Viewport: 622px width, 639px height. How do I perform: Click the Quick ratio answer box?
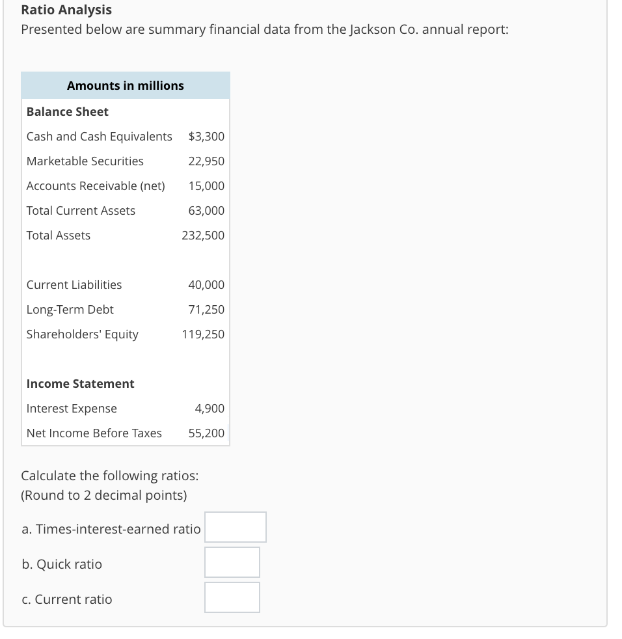[x=232, y=562]
